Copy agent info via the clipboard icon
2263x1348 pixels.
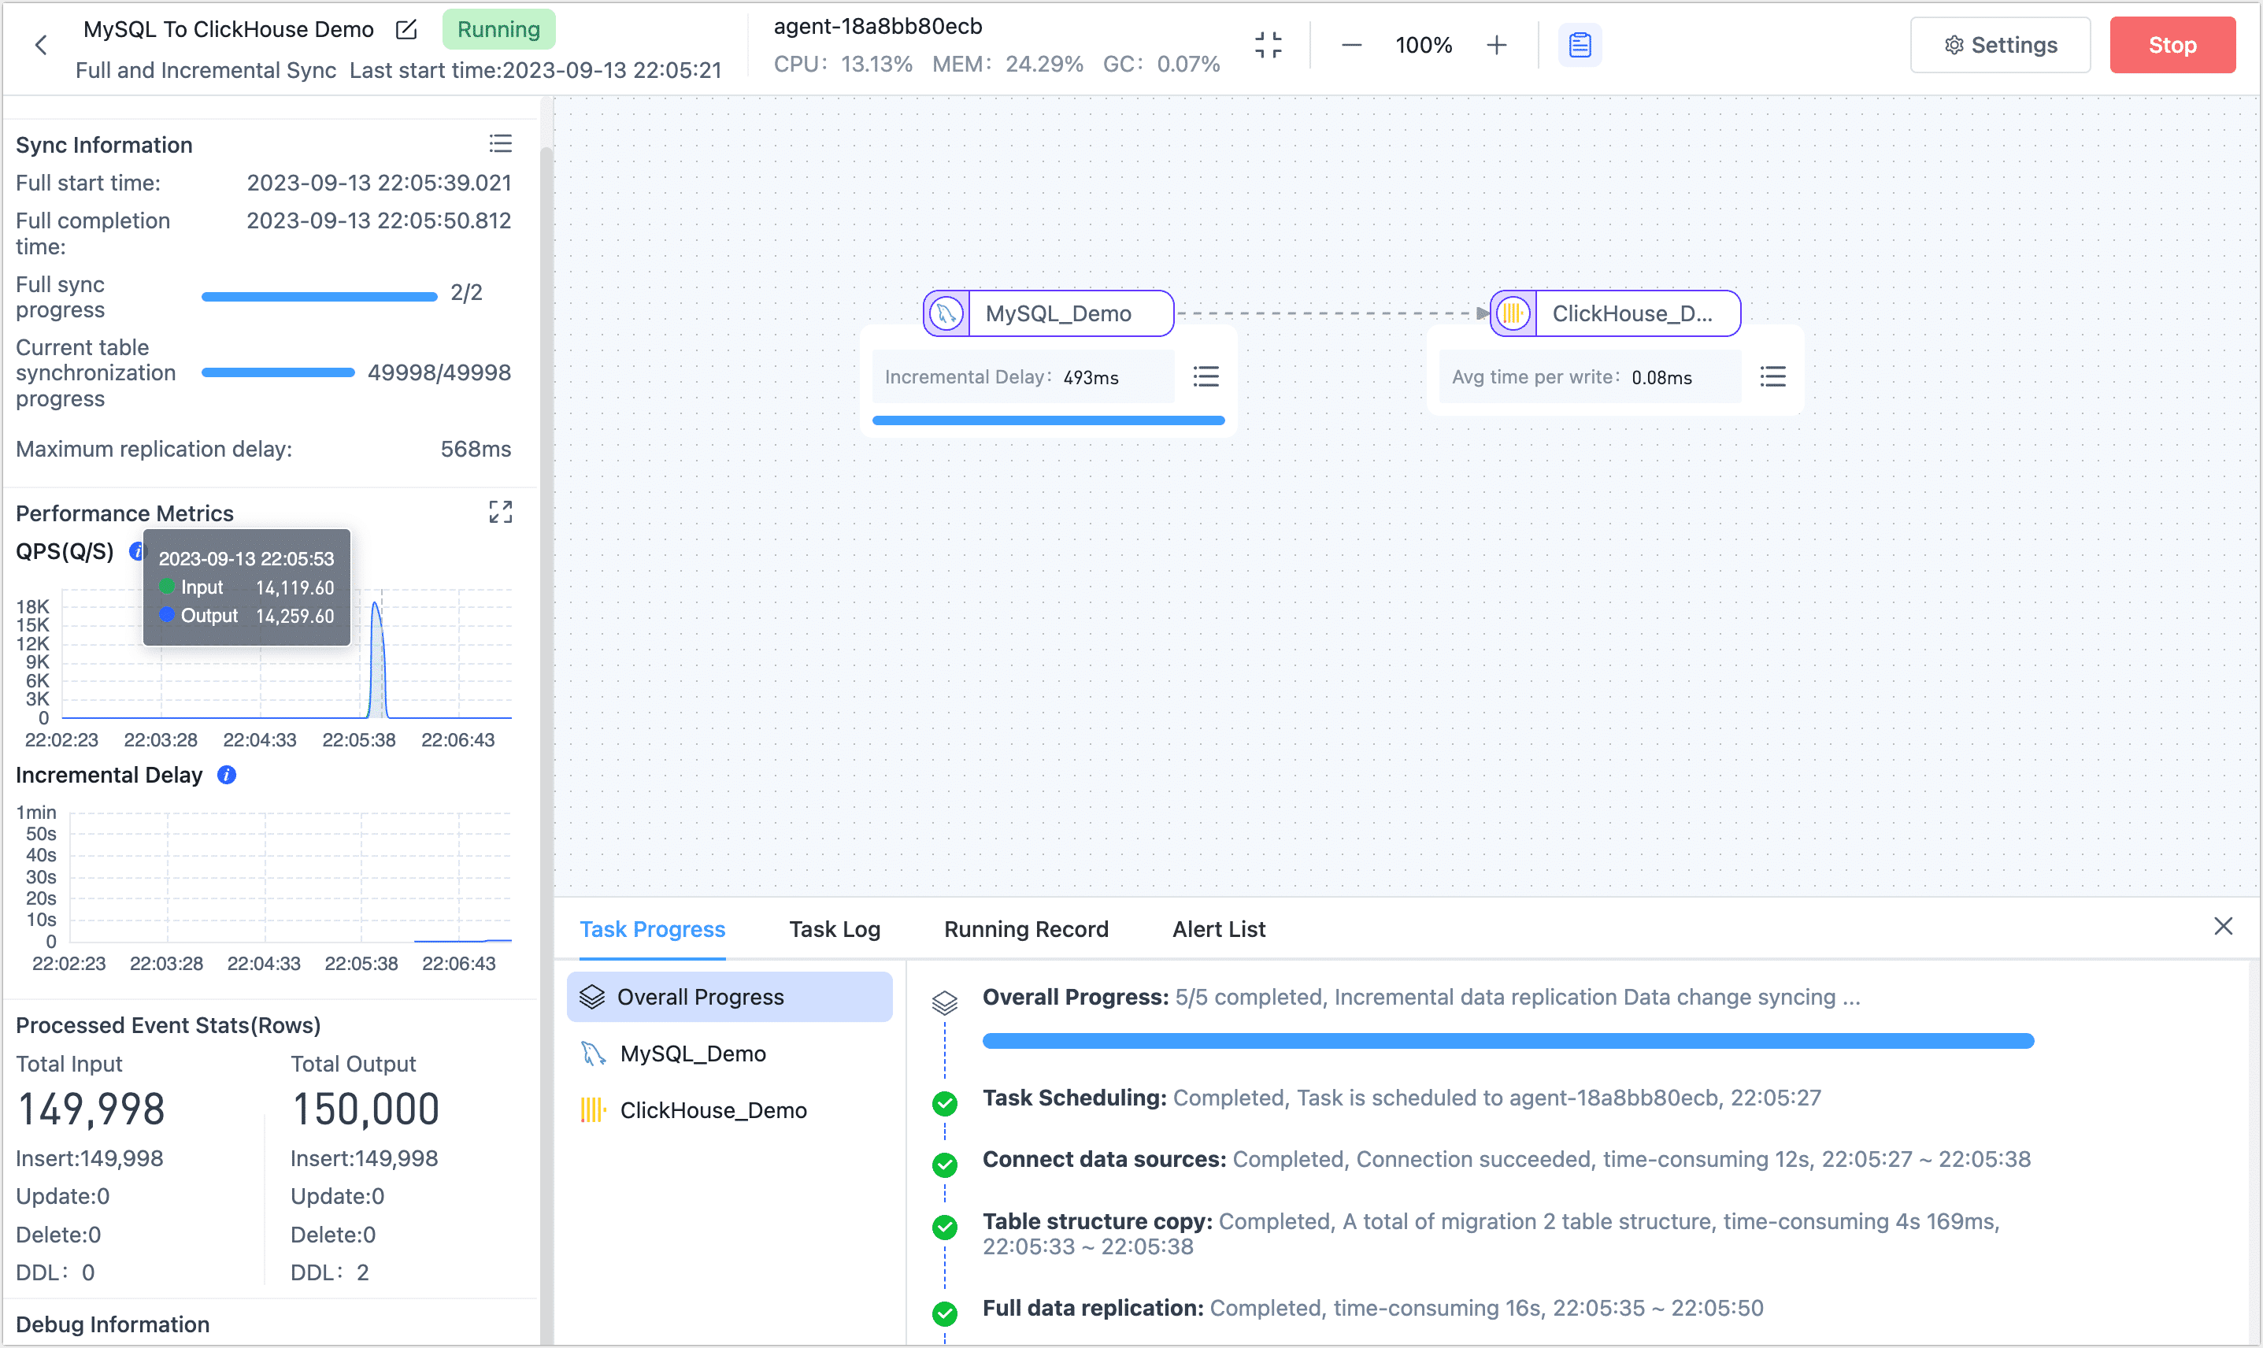tap(1580, 45)
